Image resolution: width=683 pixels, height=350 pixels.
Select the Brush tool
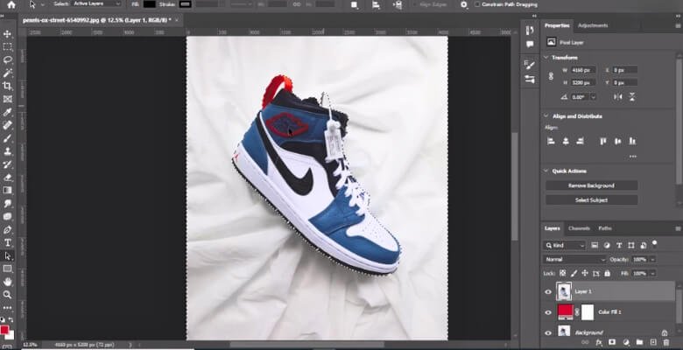click(7, 138)
